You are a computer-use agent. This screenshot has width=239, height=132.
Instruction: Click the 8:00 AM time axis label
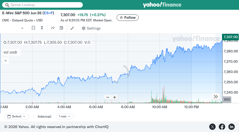[x=128, y=107]
